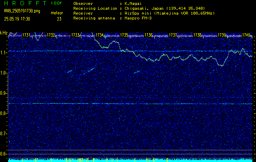Click the 0.8 frequency axis label
The height and width of the screenshot is (162, 256).
click(x=4, y=113)
